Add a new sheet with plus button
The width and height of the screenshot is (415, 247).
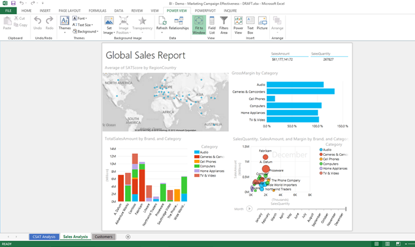click(x=128, y=237)
